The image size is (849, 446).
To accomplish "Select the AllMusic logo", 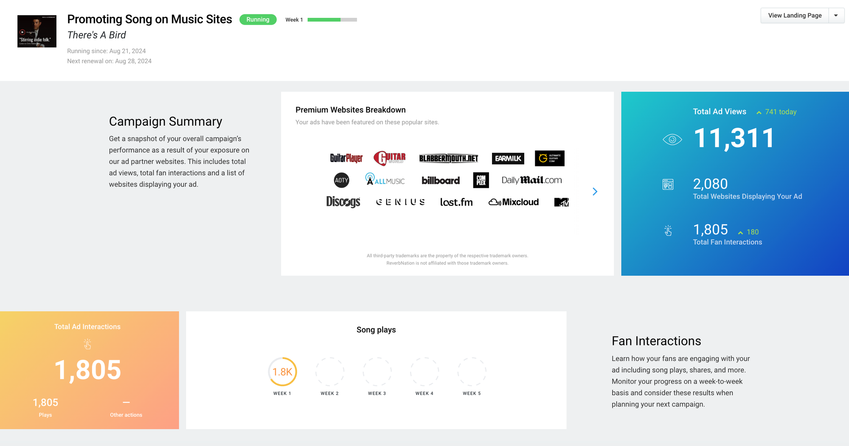I will (x=384, y=180).
